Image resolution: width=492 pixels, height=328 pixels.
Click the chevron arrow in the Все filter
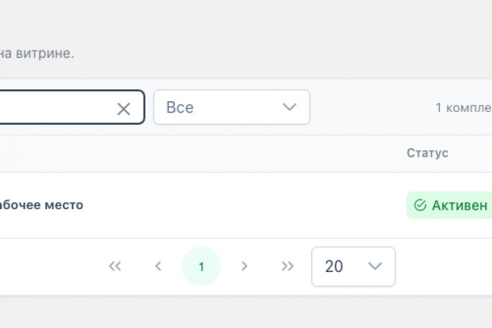(289, 107)
